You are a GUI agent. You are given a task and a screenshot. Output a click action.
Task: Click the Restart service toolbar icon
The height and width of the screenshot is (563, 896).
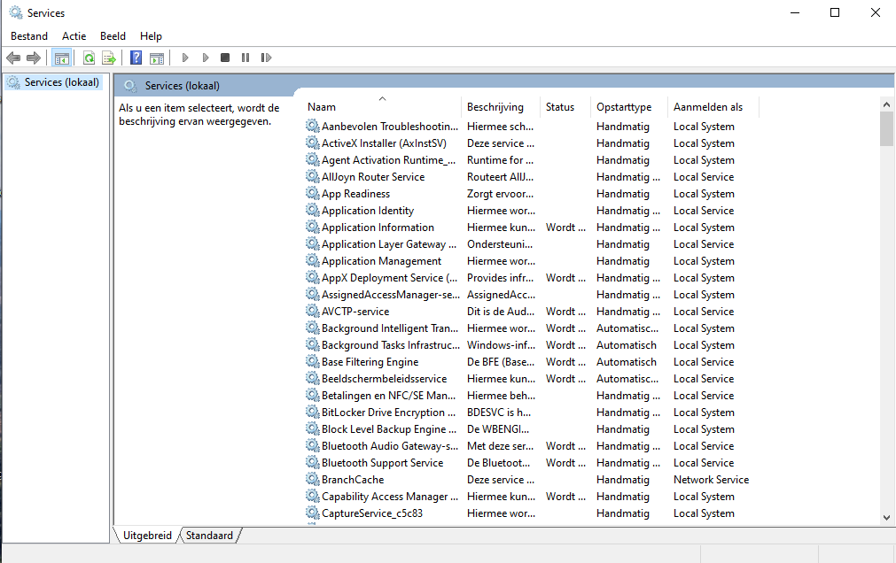[266, 58]
